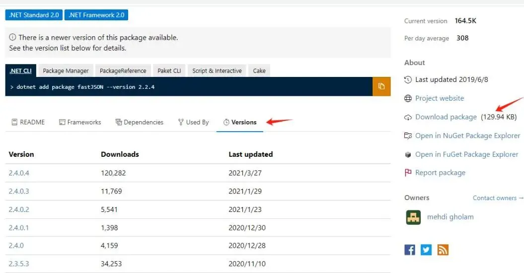The image size is (524, 273).
Task: Click the Last updated column header
Action: (x=251, y=154)
